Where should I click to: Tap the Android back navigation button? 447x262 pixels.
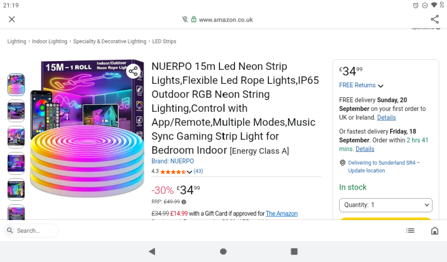152,251
